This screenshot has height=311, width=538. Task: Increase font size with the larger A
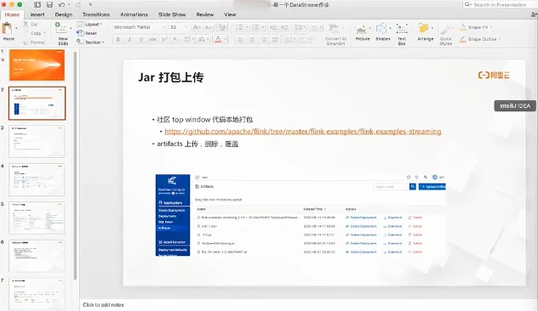point(197,27)
